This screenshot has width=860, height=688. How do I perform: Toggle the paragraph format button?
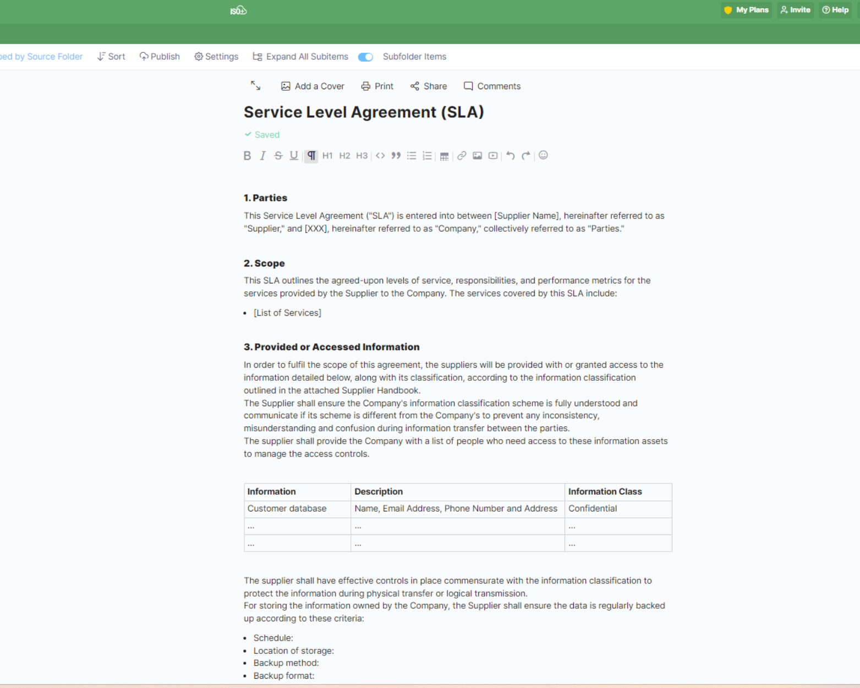pyautogui.click(x=311, y=156)
